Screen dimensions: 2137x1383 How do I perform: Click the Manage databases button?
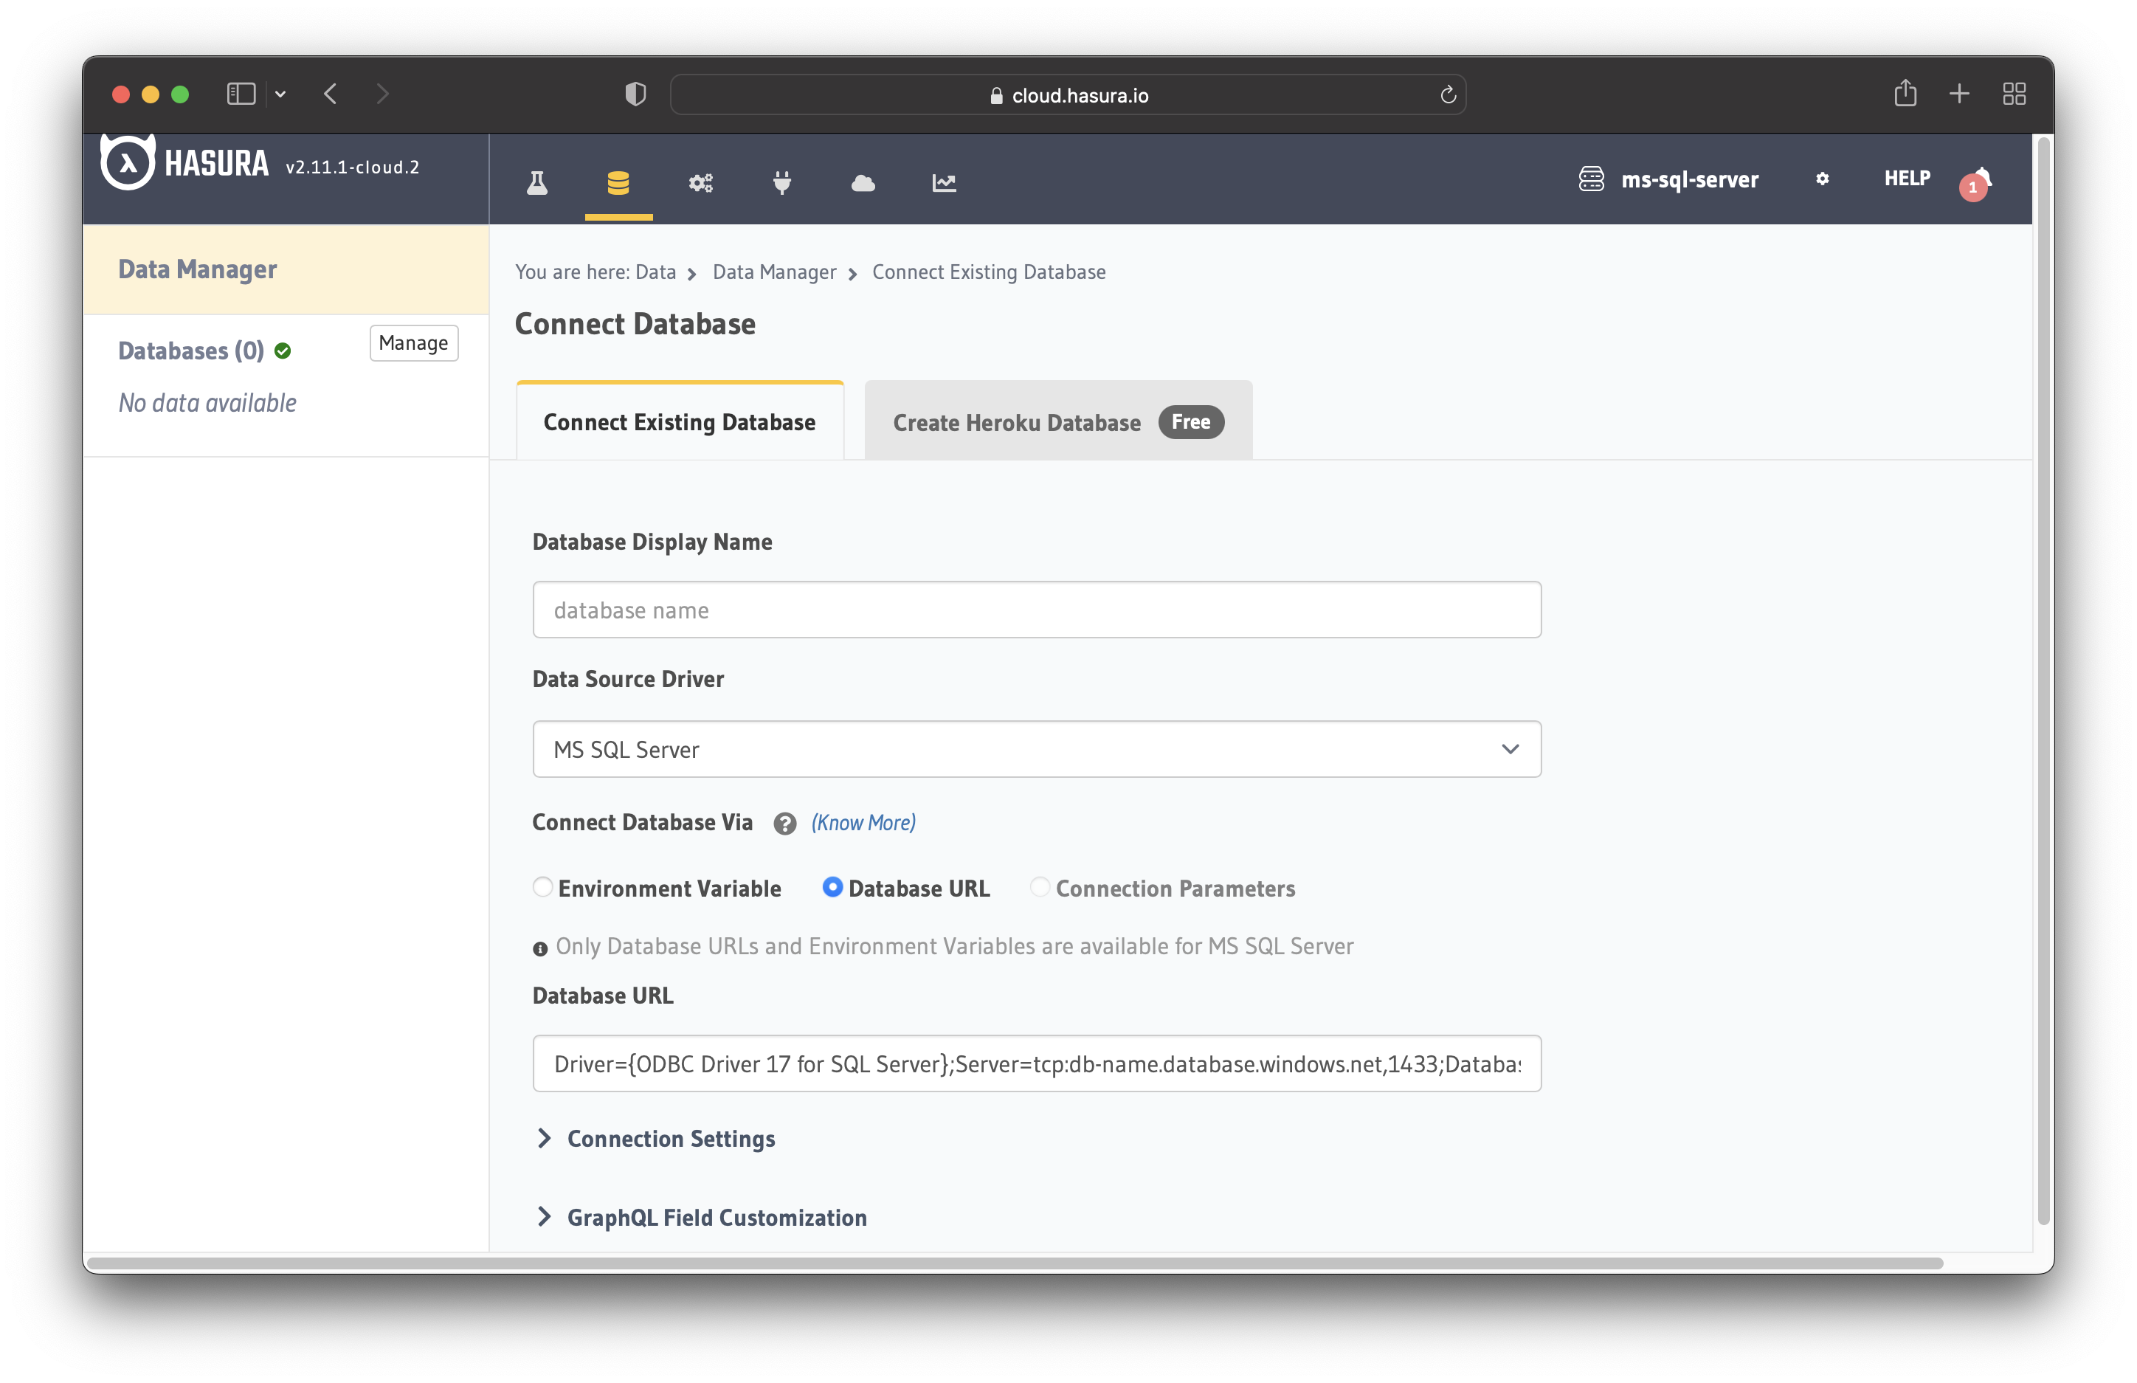tap(413, 343)
